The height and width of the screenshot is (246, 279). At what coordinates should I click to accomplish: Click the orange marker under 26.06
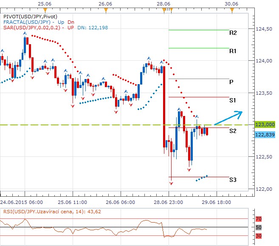(106, 10)
